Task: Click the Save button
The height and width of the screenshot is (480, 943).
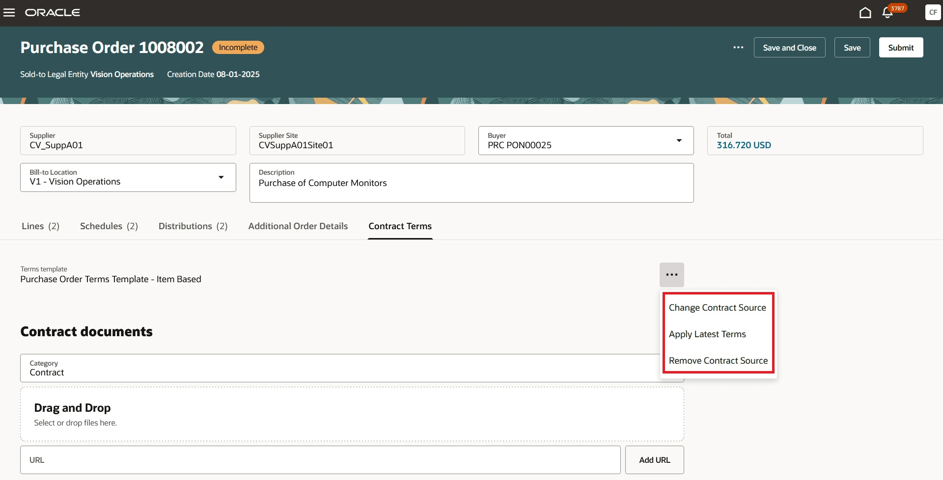Action: pyautogui.click(x=852, y=48)
